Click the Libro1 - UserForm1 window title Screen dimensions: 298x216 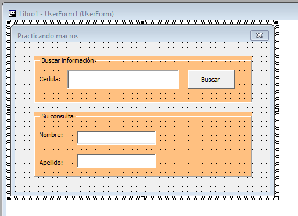click(x=66, y=14)
